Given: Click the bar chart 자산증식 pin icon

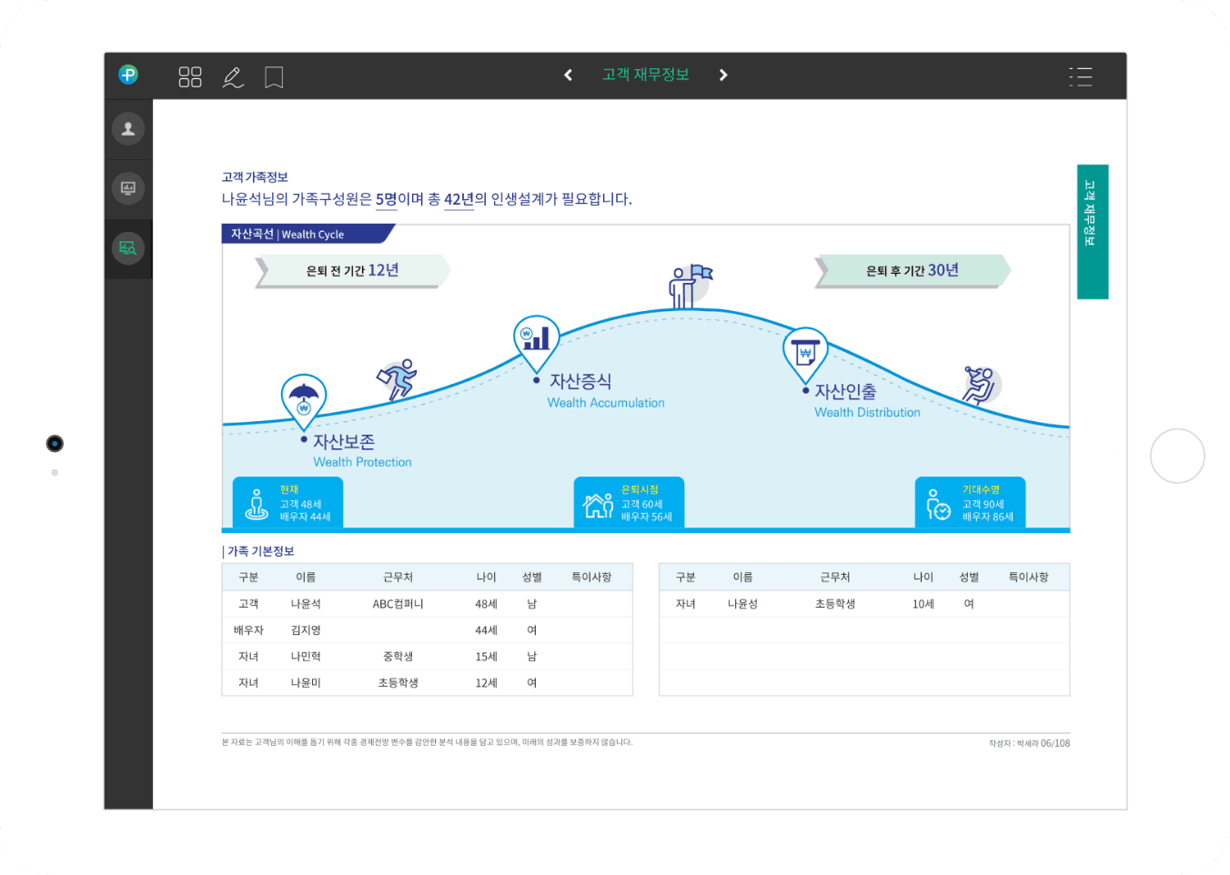Looking at the screenshot, I should pos(536,343).
